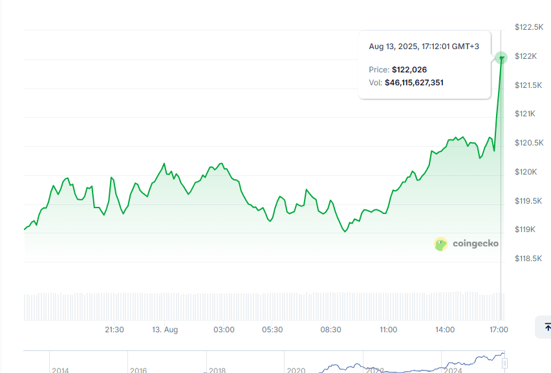Click the $121.5K price axis label

(528, 85)
